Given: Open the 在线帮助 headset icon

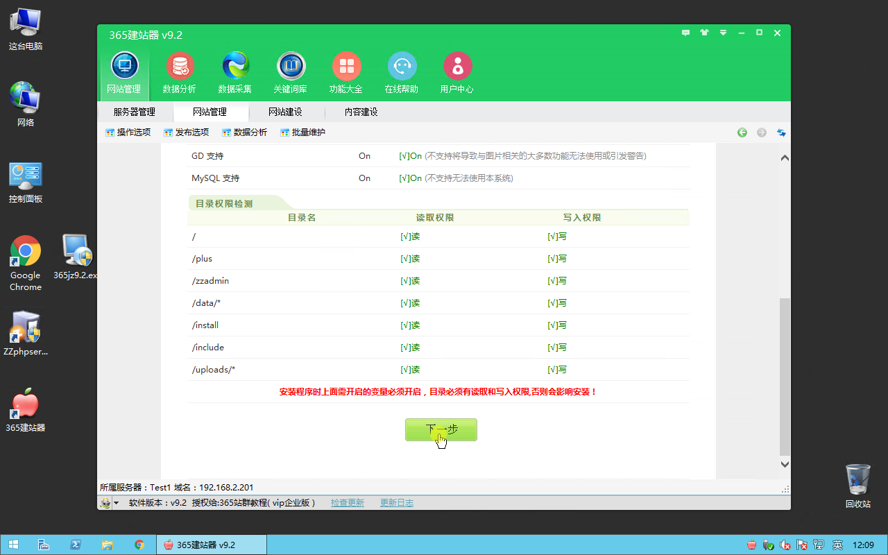Looking at the screenshot, I should tap(402, 73).
